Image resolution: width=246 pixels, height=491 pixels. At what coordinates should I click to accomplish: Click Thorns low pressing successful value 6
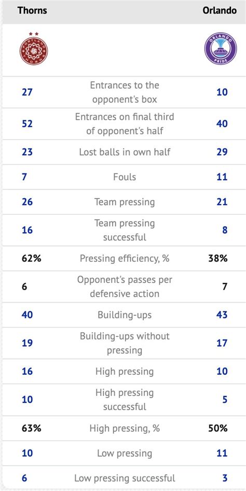(x=24, y=478)
